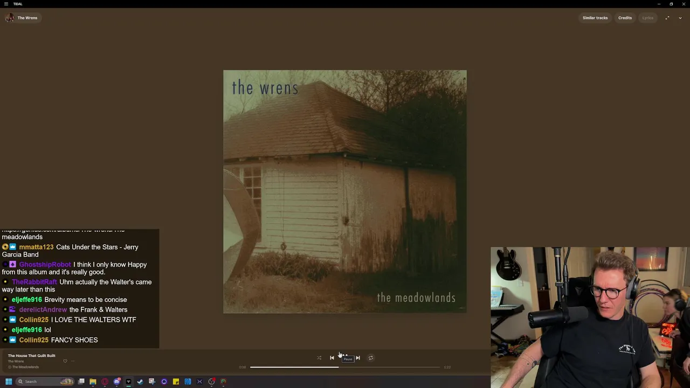This screenshot has width=690, height=388.
Task: Skip to the previous track
Action: tap(332, 358)
